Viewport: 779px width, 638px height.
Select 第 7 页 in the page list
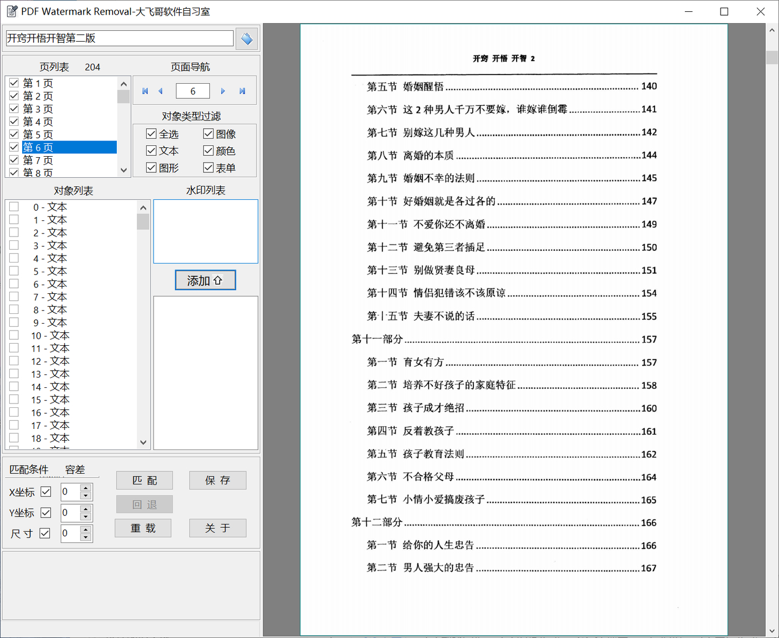tap(37, 160)
